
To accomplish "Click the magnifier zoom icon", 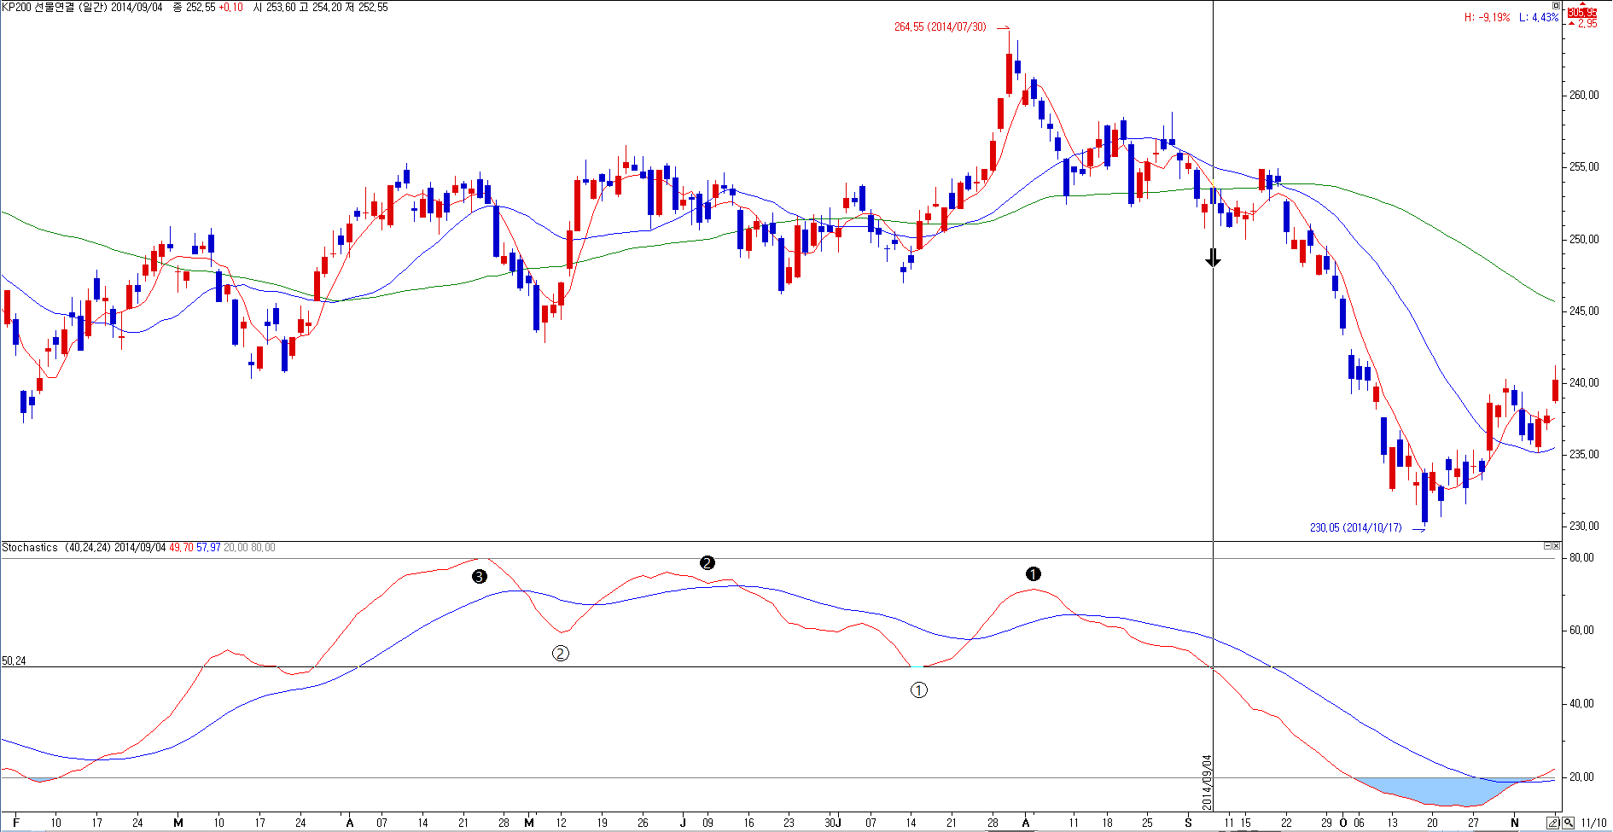I will coord(1569,823).
